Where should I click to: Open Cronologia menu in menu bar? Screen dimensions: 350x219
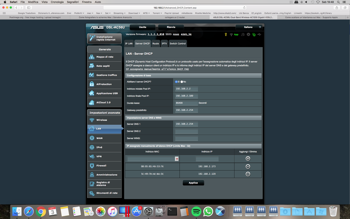pos(57,2)
